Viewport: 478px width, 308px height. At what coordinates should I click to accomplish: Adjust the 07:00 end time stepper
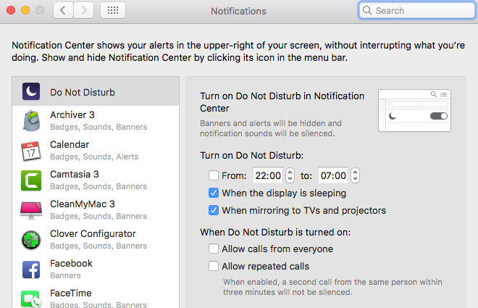point(355,175)
